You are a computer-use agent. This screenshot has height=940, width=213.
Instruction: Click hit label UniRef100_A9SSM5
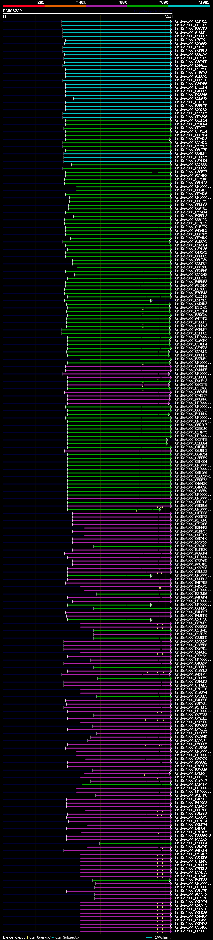[x=191, y=113]
